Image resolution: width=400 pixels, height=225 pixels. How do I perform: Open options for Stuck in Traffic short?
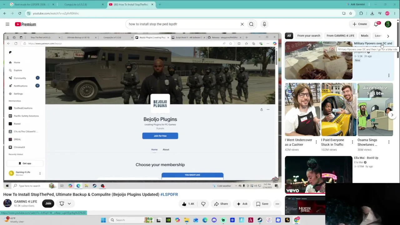point(352,142)
